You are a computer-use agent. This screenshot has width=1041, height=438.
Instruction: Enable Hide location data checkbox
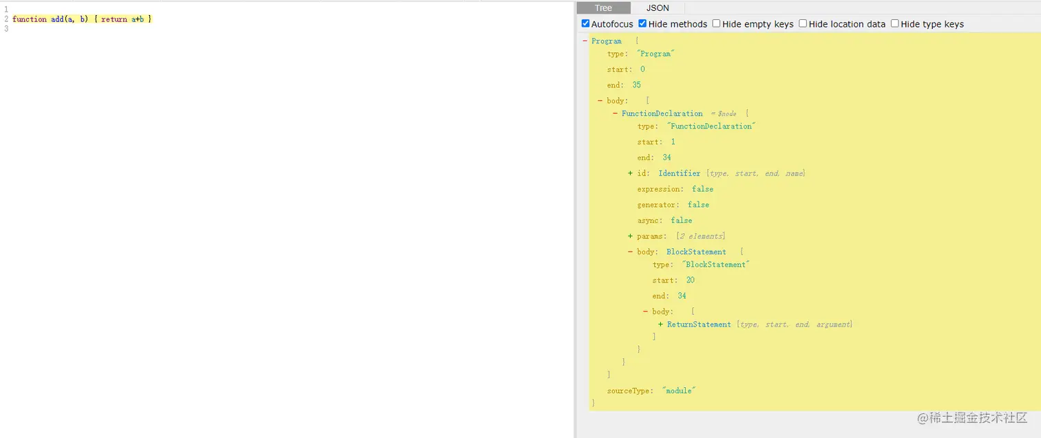803,23
